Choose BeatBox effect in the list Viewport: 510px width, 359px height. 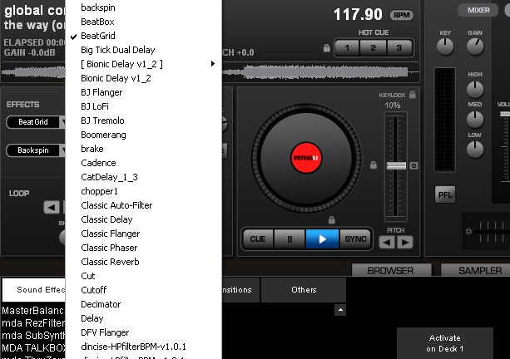click(143, 22)
